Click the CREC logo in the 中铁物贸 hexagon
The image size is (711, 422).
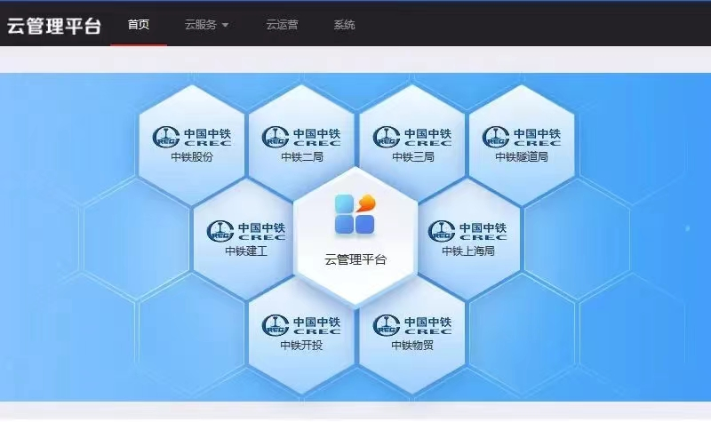(x=412, y=325)
